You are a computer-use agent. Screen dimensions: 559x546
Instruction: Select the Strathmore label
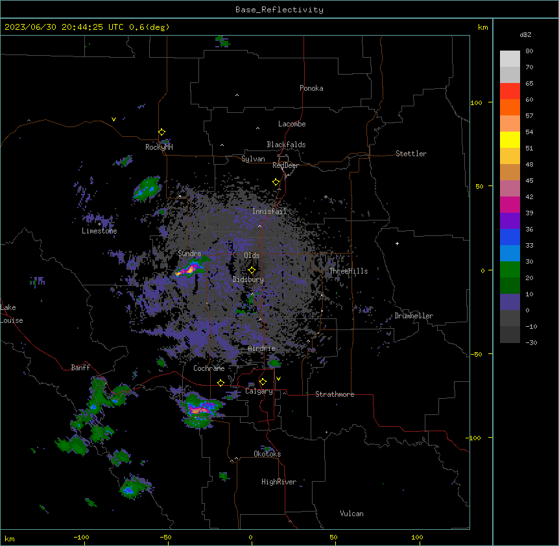click(x=335, y=394)
